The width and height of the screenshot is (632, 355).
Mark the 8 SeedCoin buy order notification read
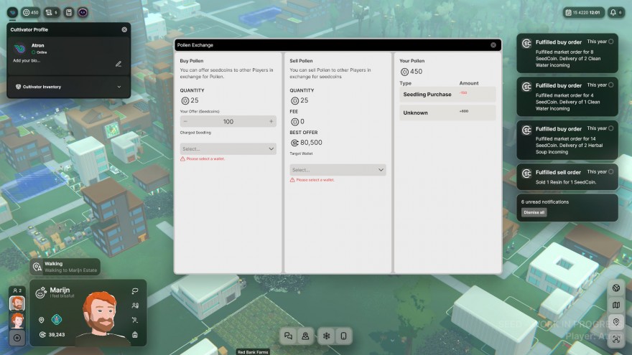pyautogui.click(x=611, y=42)
